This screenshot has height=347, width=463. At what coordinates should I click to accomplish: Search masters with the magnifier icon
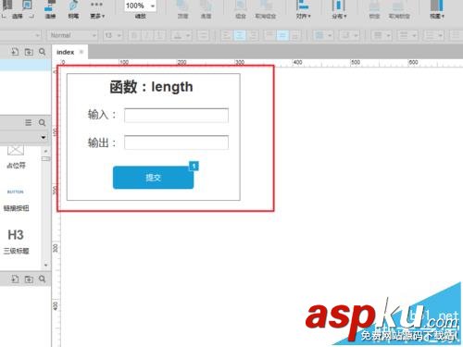click(43, 279)
